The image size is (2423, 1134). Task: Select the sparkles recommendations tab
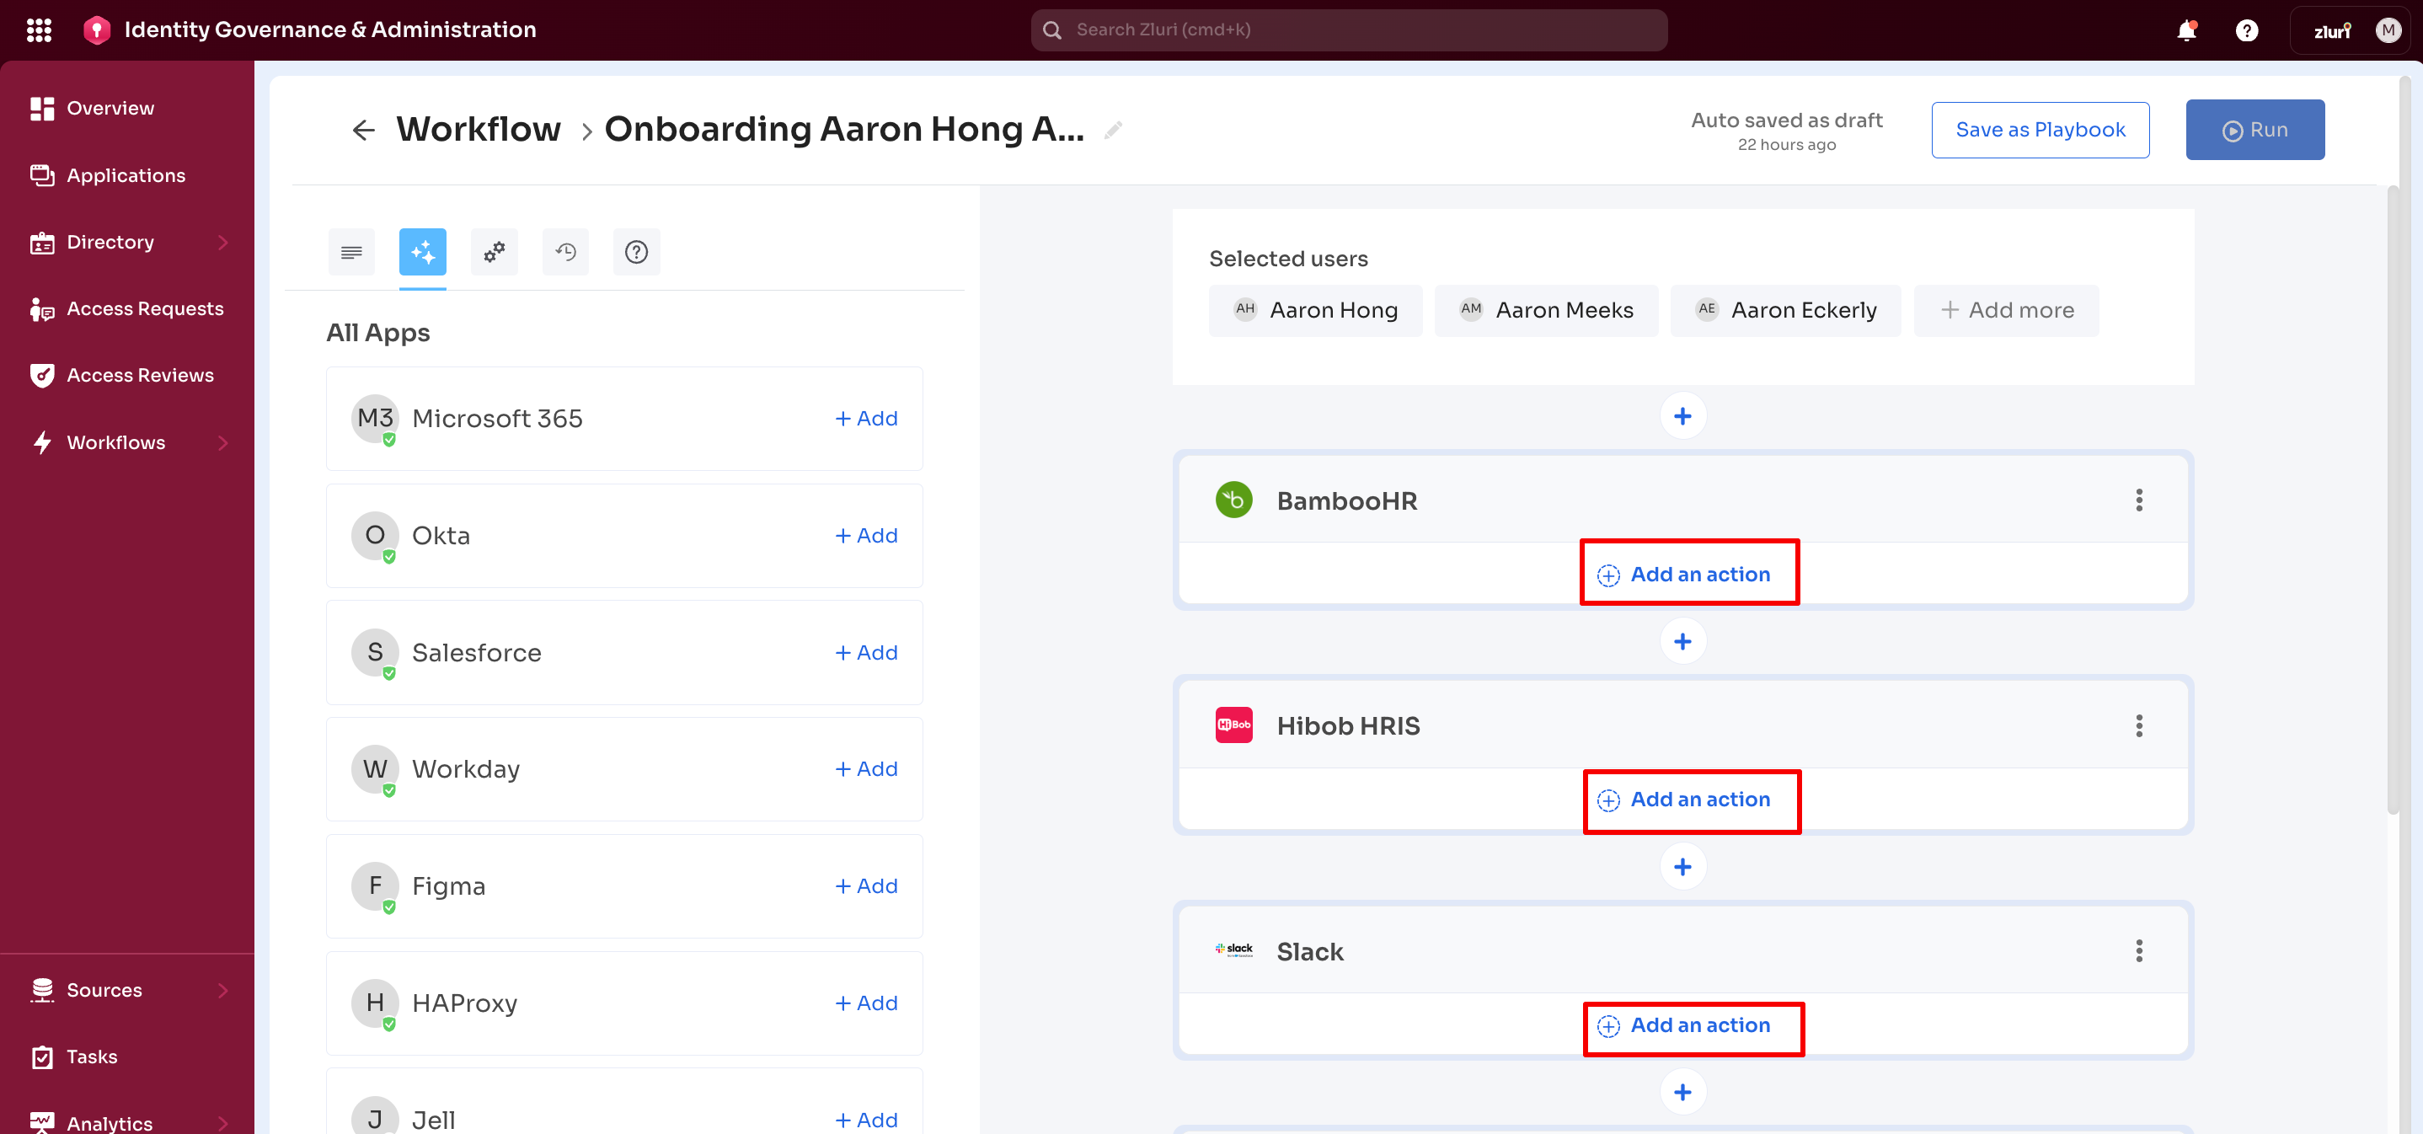point(422,252)
